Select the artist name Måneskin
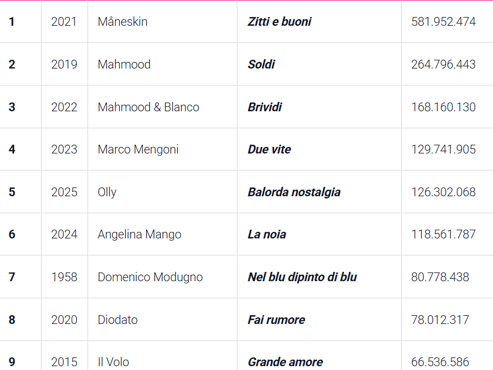 [123, 22]
